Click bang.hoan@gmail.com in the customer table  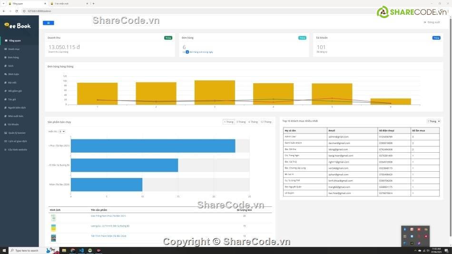341,156
